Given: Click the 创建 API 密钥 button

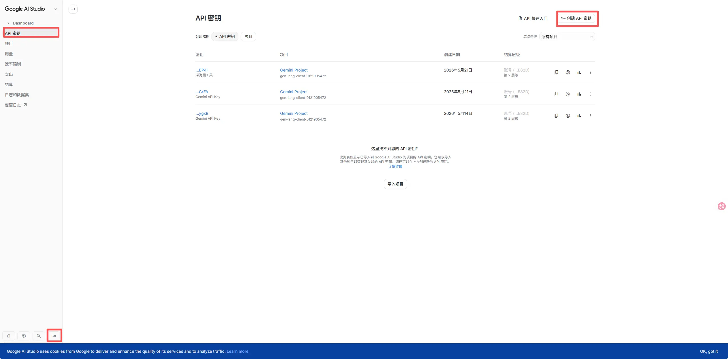Looking at the screenshot, I should [576, 18].
